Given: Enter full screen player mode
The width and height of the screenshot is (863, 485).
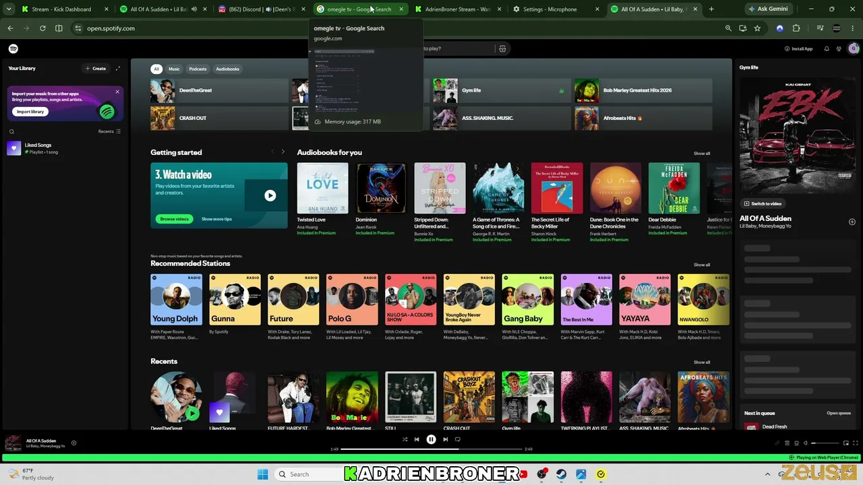Looking at the screenshot, I should point(856,443).
